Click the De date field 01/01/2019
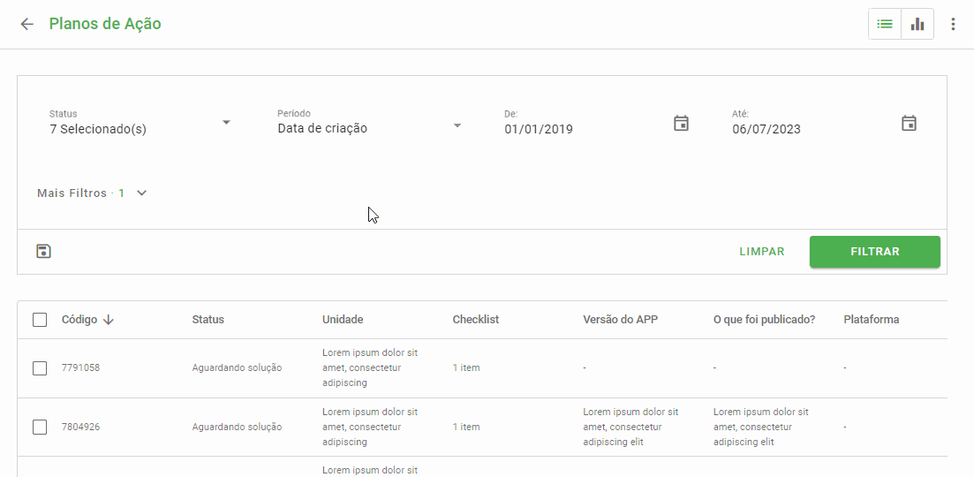Screen dimensions: 974x477 539,130
